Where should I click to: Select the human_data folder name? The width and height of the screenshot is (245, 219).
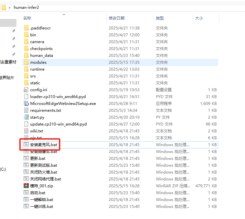tap(42, 55)
